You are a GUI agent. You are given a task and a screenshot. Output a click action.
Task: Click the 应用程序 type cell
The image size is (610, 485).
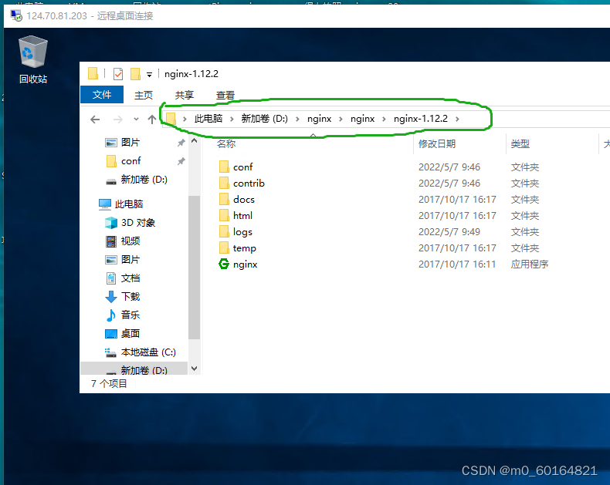530,264
